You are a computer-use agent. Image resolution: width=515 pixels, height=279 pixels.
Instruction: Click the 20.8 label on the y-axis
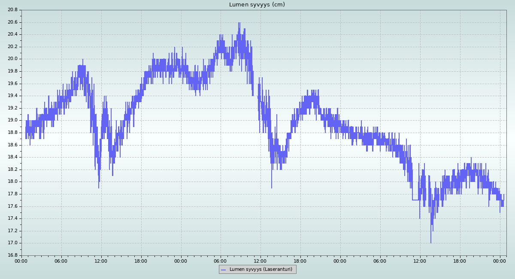(x=12, y=10)
